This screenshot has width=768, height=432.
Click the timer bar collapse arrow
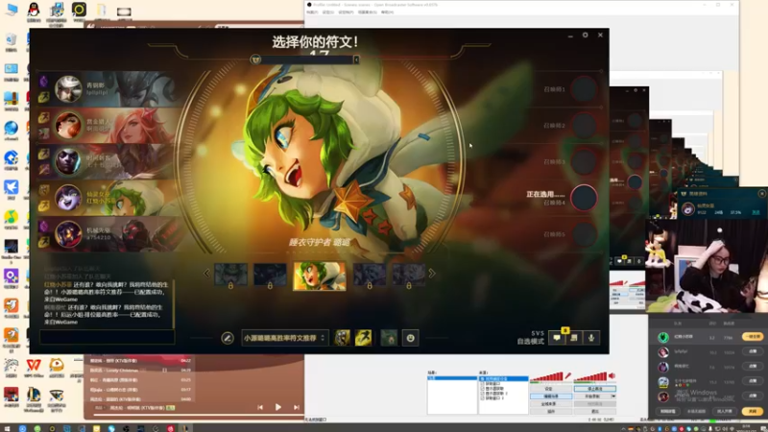(x=356, y=60)
